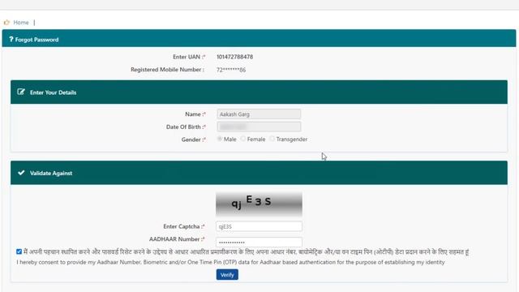The image size is (519, 292).
Task: Click the question mark Forgot Password icon
Action: pyautogui.click(x=11, y=40)
